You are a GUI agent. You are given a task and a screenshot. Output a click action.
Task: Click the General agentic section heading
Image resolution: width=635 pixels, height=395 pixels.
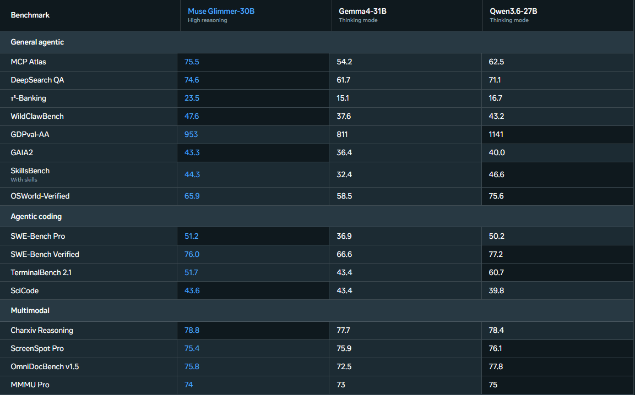point(37,42)
